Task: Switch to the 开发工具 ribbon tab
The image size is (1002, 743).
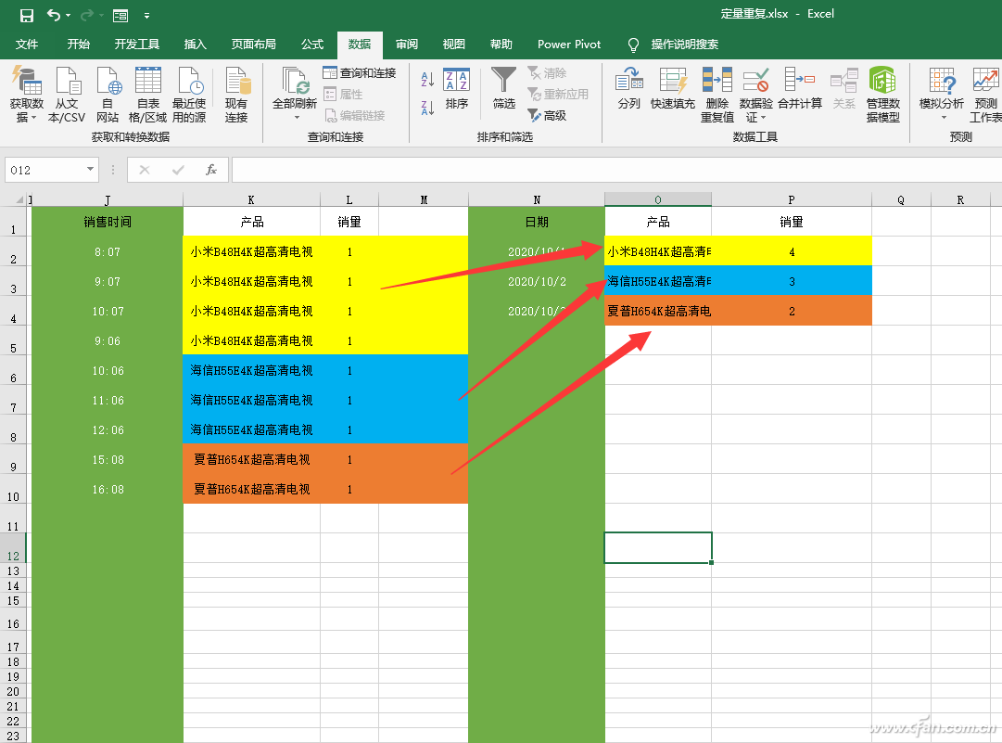Action: (x=137, y=45)
